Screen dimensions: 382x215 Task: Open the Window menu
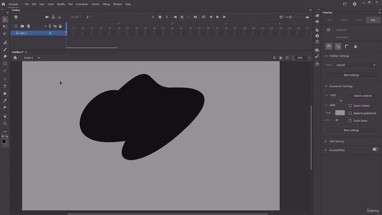click(x=118, y=4)
